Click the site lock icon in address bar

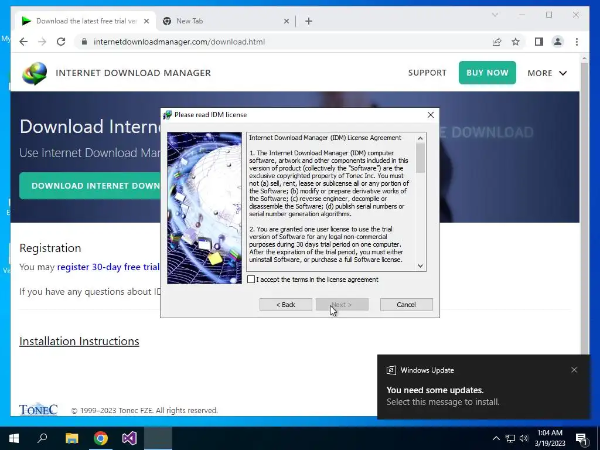(84, 42)
